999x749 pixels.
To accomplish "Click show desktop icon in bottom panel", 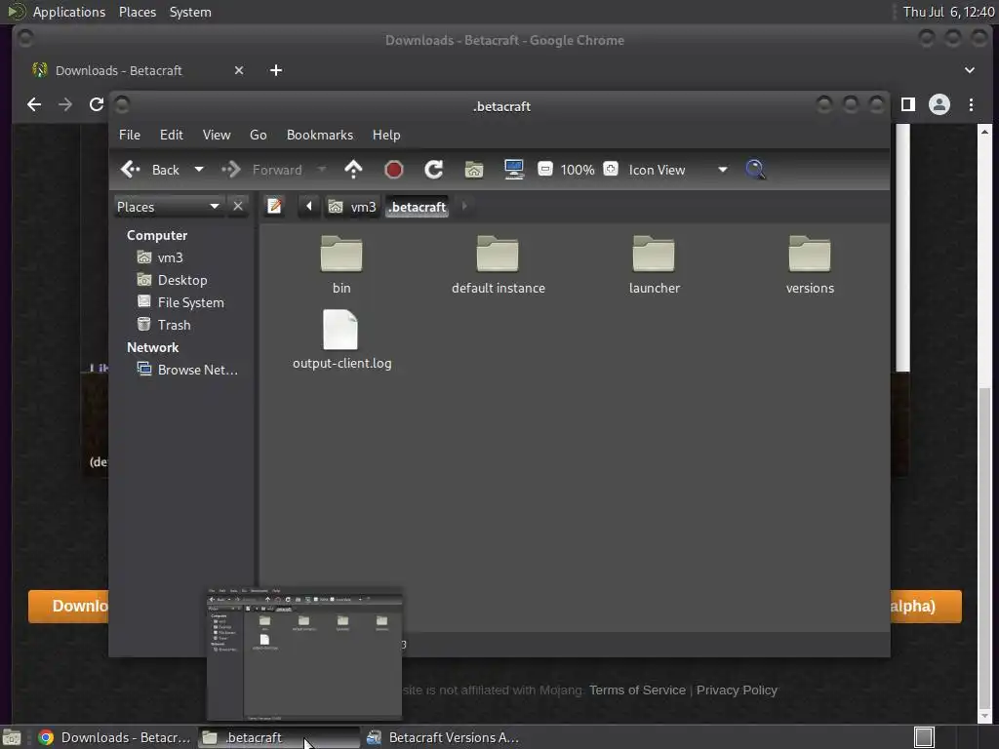I will pyautogui.click(x=12, y=737).
